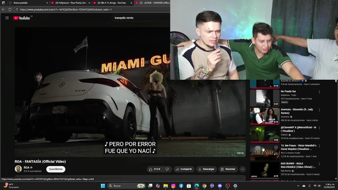Open Google Chrome from the taskbar
This screenshot has height=190, width=338.
coord(204,186)
